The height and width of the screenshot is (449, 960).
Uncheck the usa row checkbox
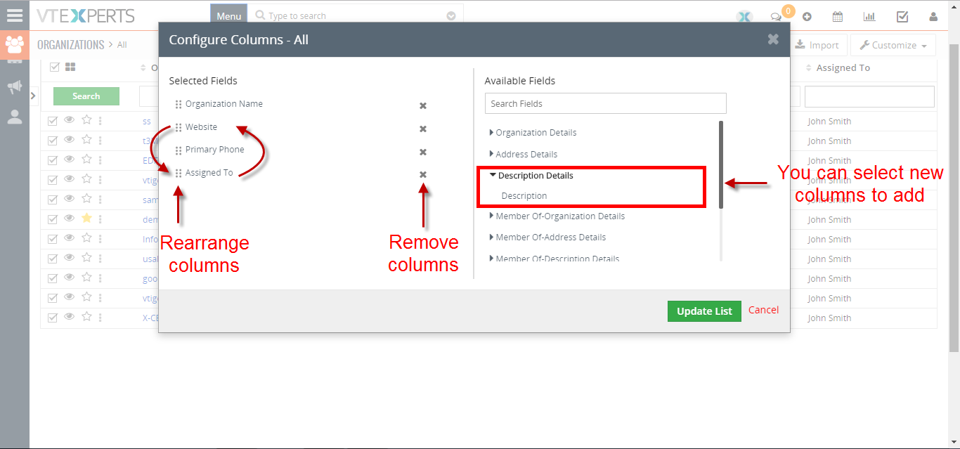53,259
